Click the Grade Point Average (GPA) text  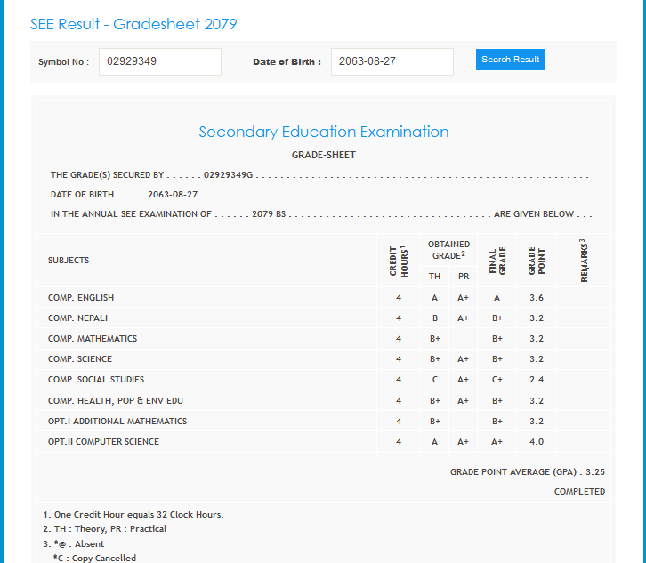click(x=527, y=471)
